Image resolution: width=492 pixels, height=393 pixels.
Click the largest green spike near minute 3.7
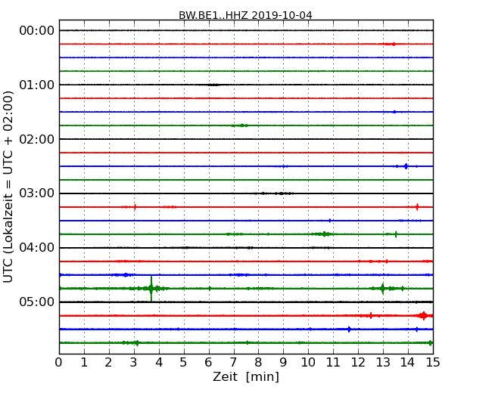[x=151, y=288]
